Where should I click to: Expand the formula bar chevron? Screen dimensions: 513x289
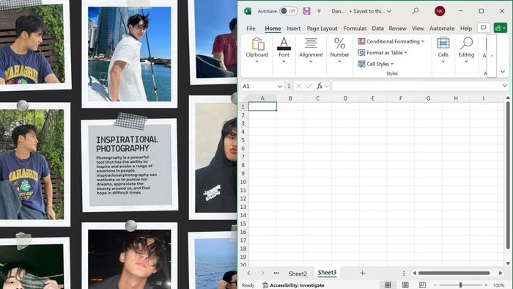[x=504, y=86]
